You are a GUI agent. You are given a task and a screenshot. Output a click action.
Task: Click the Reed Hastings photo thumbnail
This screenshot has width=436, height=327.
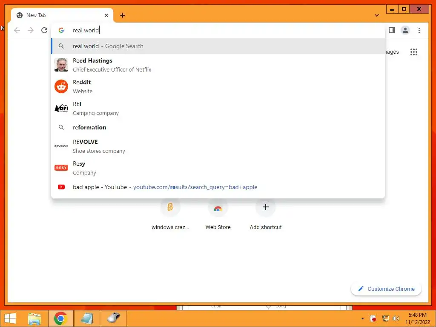(x=61, y=65)
